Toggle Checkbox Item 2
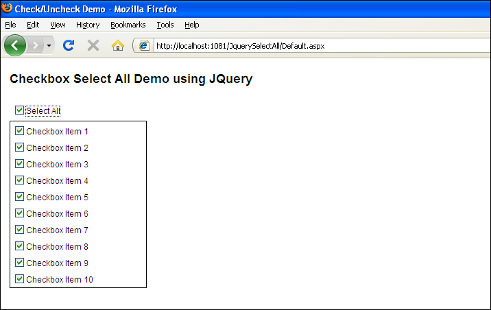491x310 pixels. [19, 147]
